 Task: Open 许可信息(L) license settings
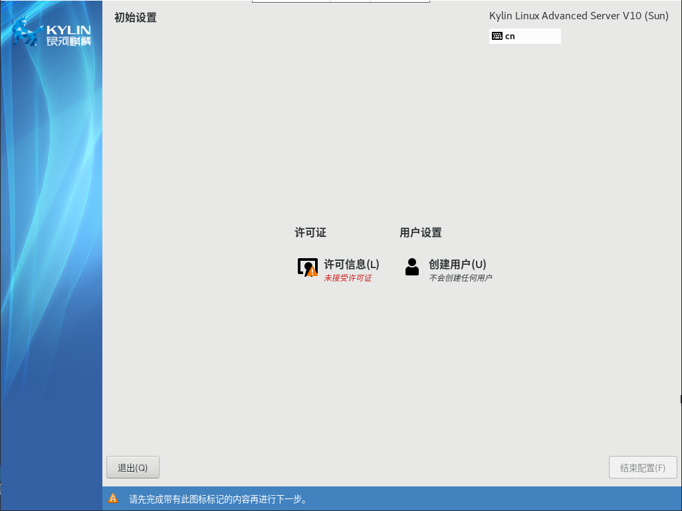tap(352, 264)
